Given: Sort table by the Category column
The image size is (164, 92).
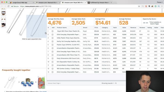Looking at the screenshot, I should click(x=105, y=28).
